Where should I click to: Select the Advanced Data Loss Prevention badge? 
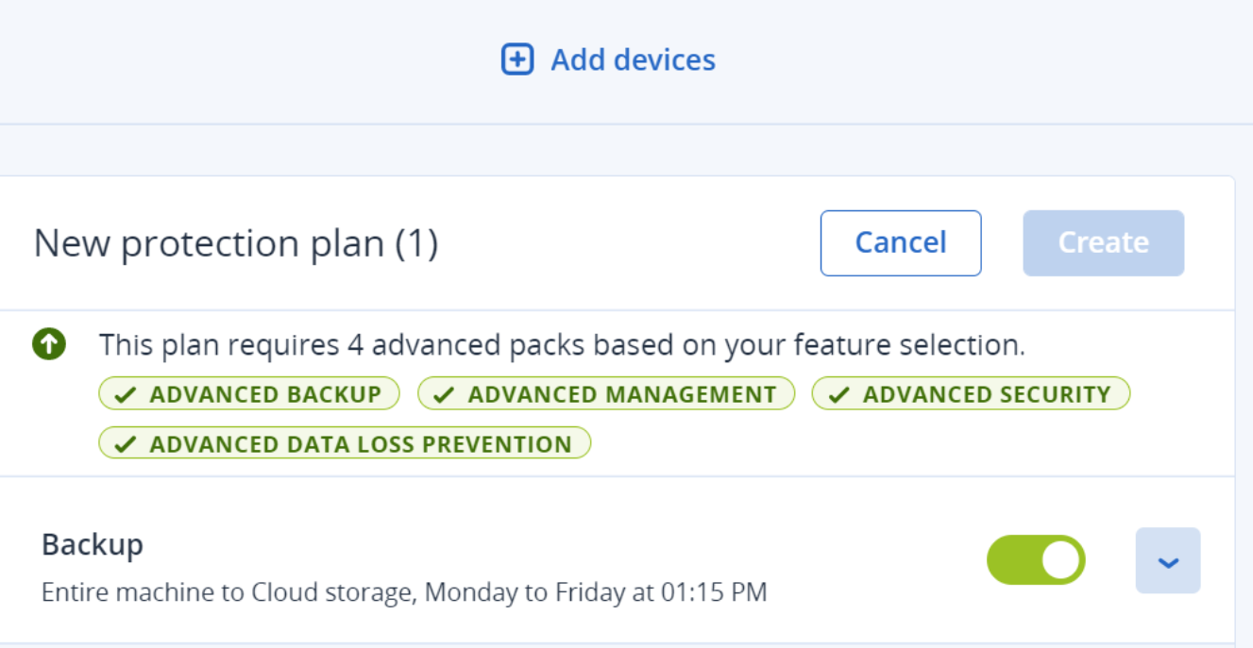pyautogui.click(x=345, y=443)
